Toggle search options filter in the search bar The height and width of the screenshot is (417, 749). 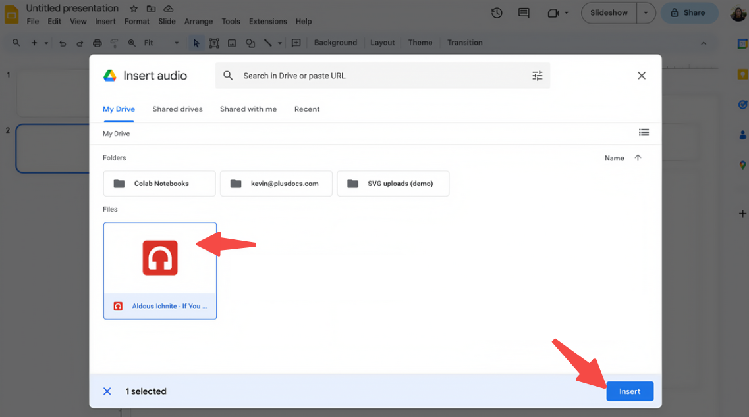coord(537,75)
